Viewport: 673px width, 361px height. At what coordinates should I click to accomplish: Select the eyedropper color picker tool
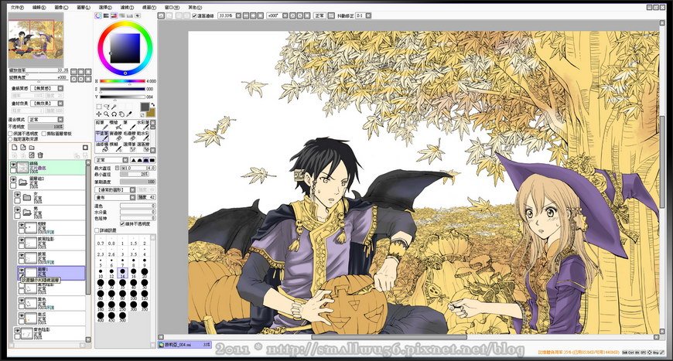130,114
